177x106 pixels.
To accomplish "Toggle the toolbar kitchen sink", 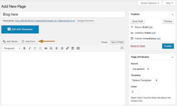I will coord(78,48).
